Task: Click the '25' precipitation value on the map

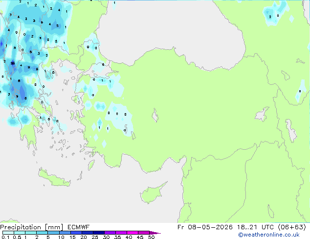Action: pos(13,63)
